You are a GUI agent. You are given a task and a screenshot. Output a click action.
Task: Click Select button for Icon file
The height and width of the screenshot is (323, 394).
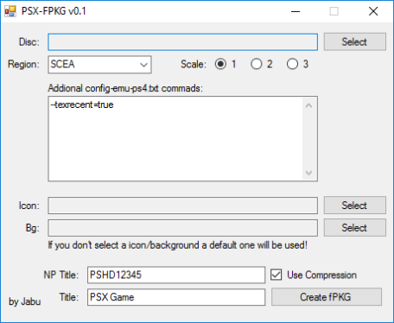click(355, 206)
